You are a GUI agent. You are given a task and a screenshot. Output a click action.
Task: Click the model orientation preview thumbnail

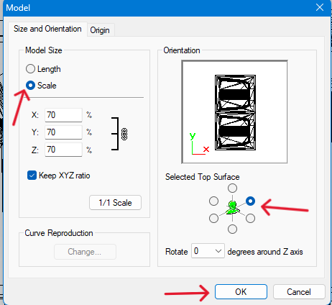[x=234, y=112]
